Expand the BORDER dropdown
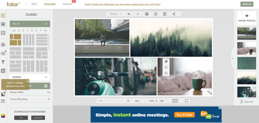The image size is (259, 123). 30,77
